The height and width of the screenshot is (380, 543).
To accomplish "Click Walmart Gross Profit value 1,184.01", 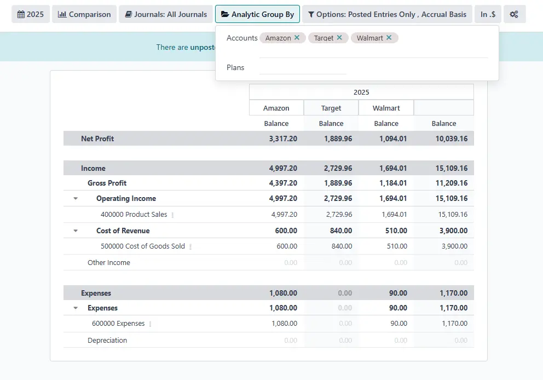I will click(393, 183).
